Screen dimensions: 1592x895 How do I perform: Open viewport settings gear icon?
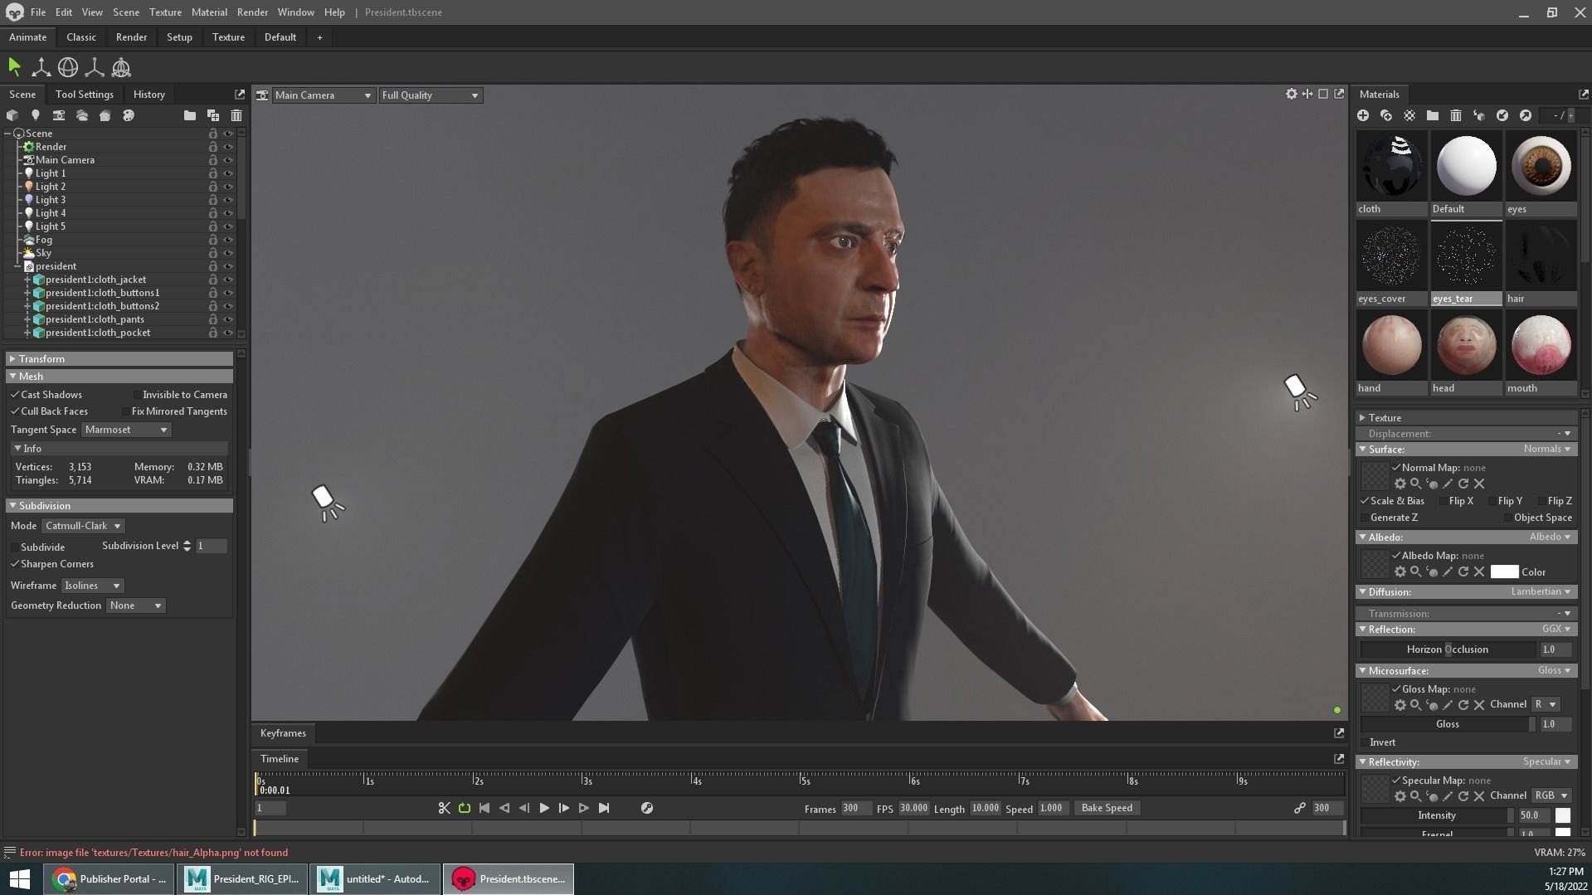[1292, 95]
